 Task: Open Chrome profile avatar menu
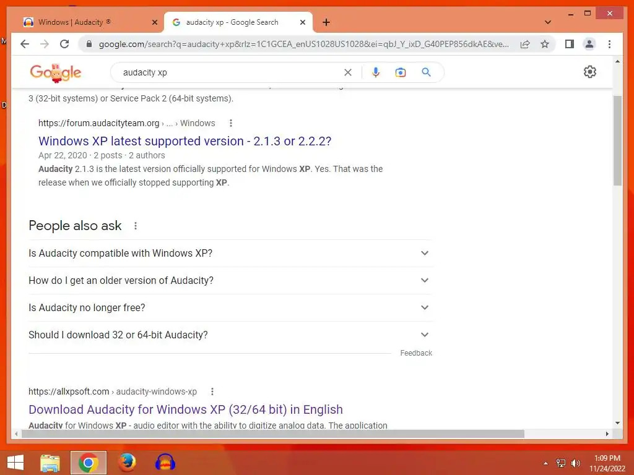[589, 44]
